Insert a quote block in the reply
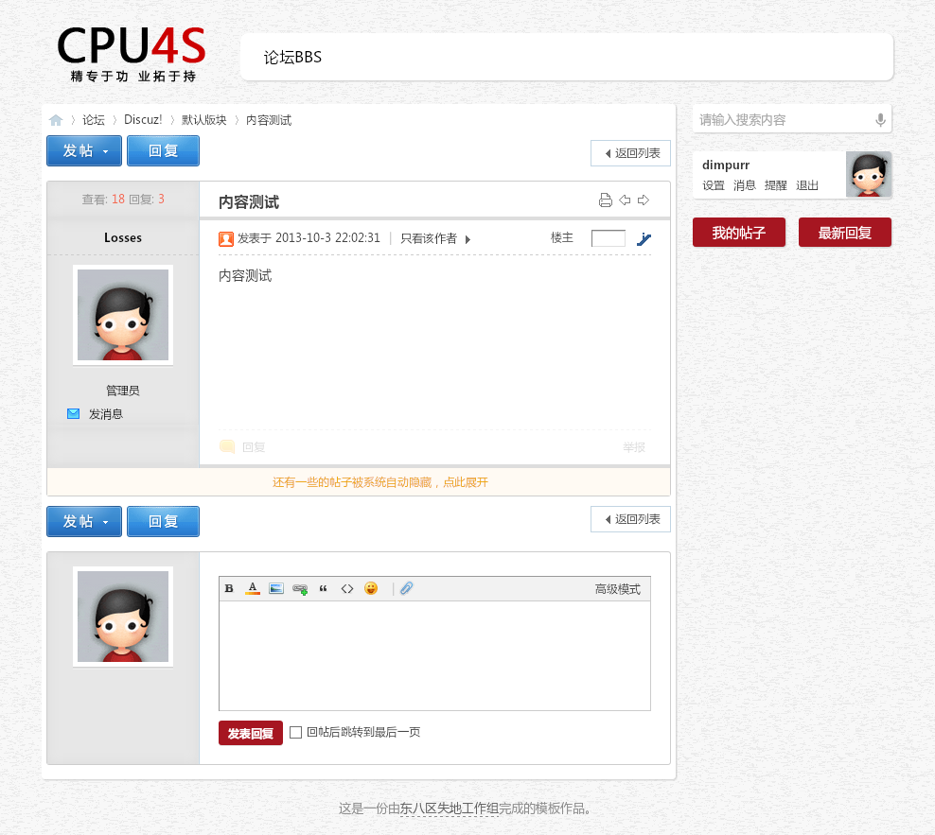The height and width of the screenshot is (835, 935). (324, 589)
